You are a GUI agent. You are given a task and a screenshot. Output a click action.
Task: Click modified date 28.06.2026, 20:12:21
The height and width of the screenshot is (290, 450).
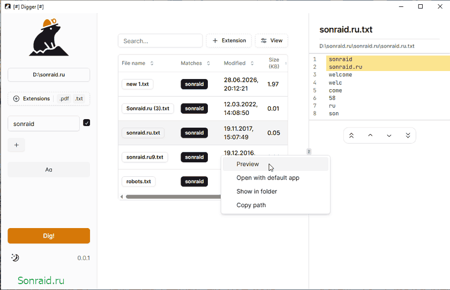(241, 84)
